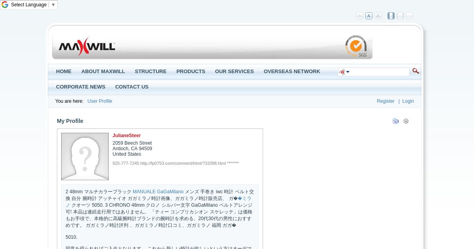Click the User Profile breadcrumb link
Image resolution: width=474 pixels, height=249 pixels.
click(x=100, y=101)
